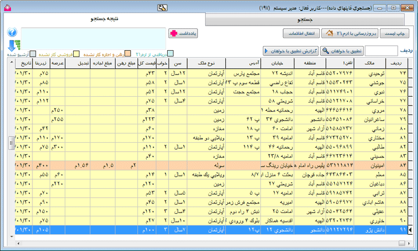Viewport: 418px width, 251px height.
Task: Click the مبلغ اجاره column header
Action: 102,63
